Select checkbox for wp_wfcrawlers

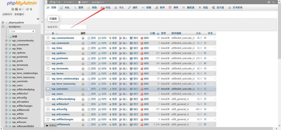48,114
